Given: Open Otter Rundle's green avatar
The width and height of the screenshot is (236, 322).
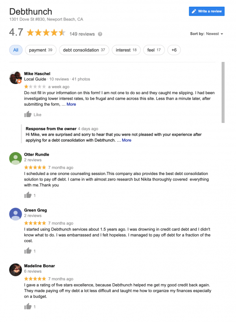Looking at the screenshot, I should 15,158.
